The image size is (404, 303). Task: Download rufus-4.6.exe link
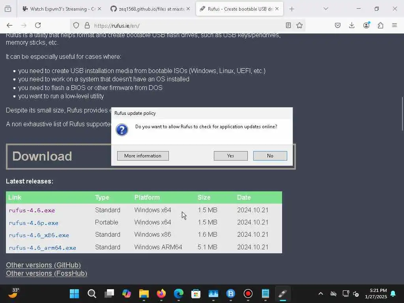[32, 210]
